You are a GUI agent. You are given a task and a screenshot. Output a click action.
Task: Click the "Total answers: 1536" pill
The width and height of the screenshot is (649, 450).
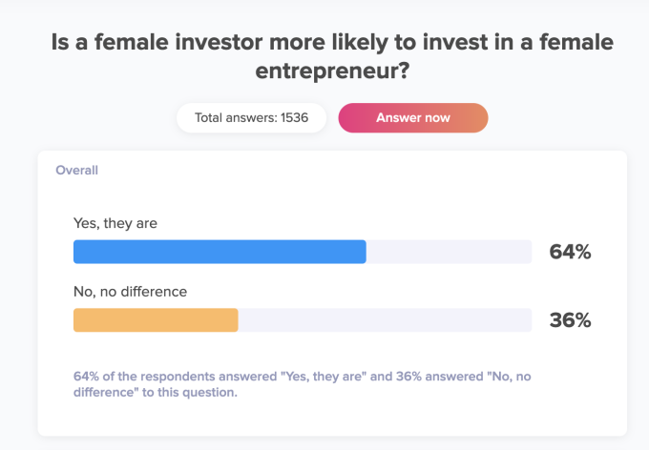(251, 118)
